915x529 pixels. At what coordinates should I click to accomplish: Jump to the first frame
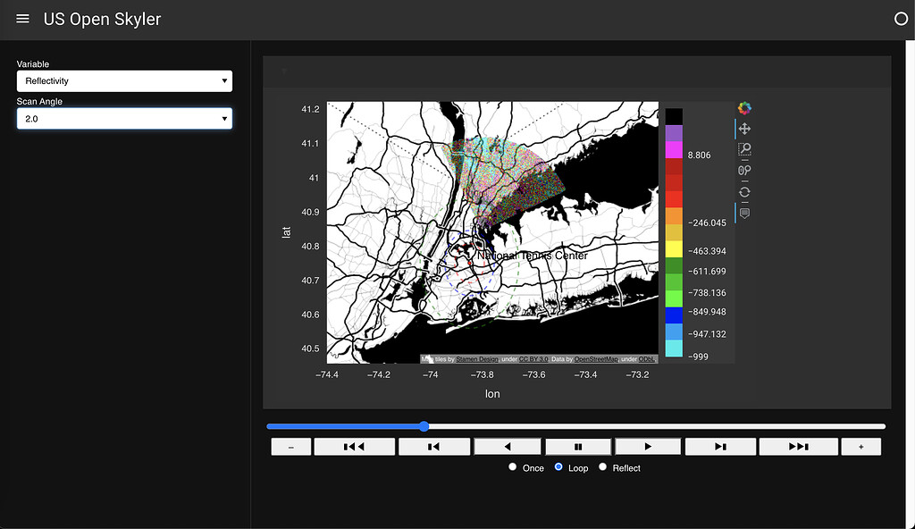[354, 447]
